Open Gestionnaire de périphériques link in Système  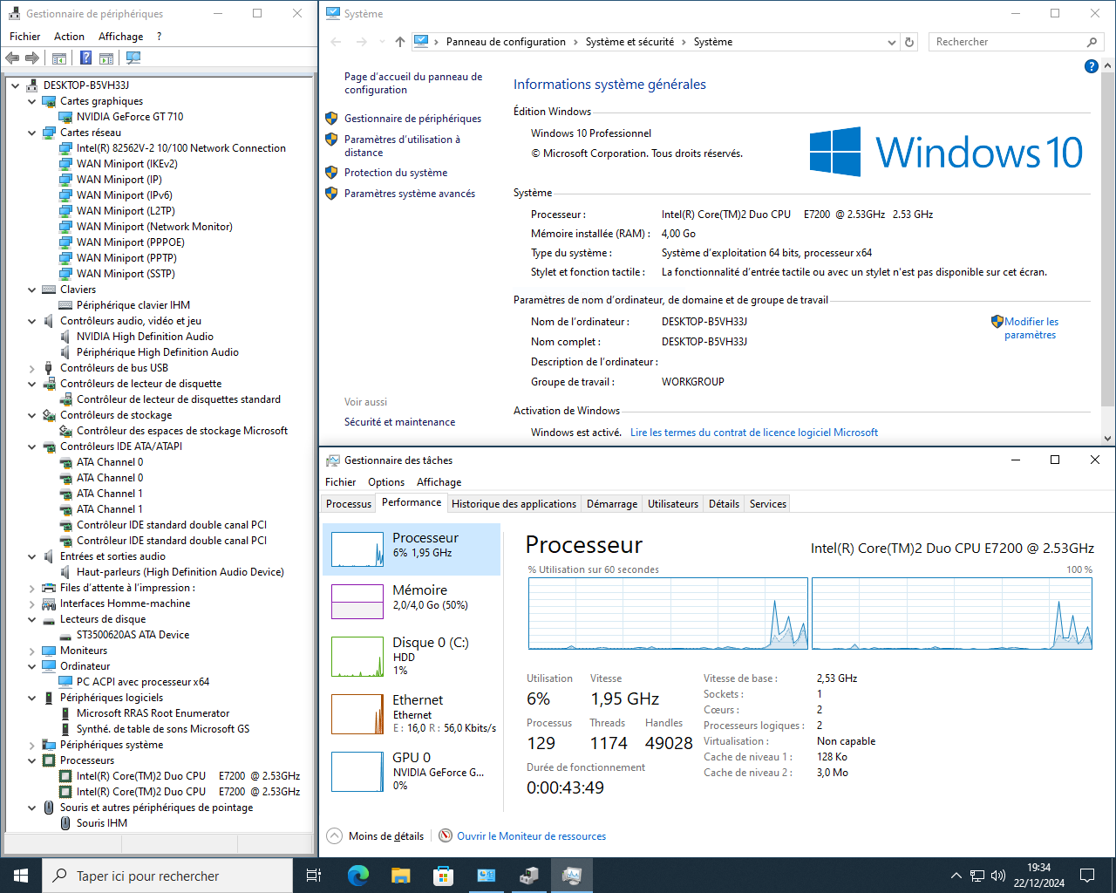pos(412,119)
